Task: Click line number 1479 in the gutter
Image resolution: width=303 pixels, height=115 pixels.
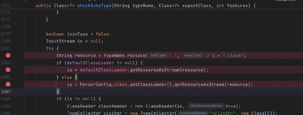Action: tap(5, 34)
